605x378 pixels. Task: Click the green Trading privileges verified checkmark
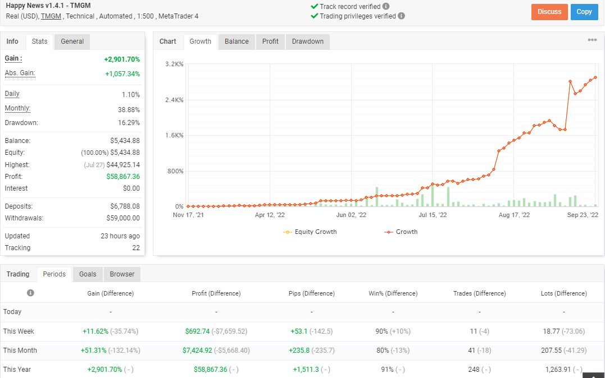click(315, 16)
